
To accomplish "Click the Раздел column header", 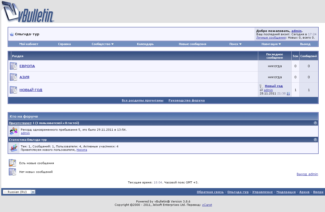I will (18, 56).
